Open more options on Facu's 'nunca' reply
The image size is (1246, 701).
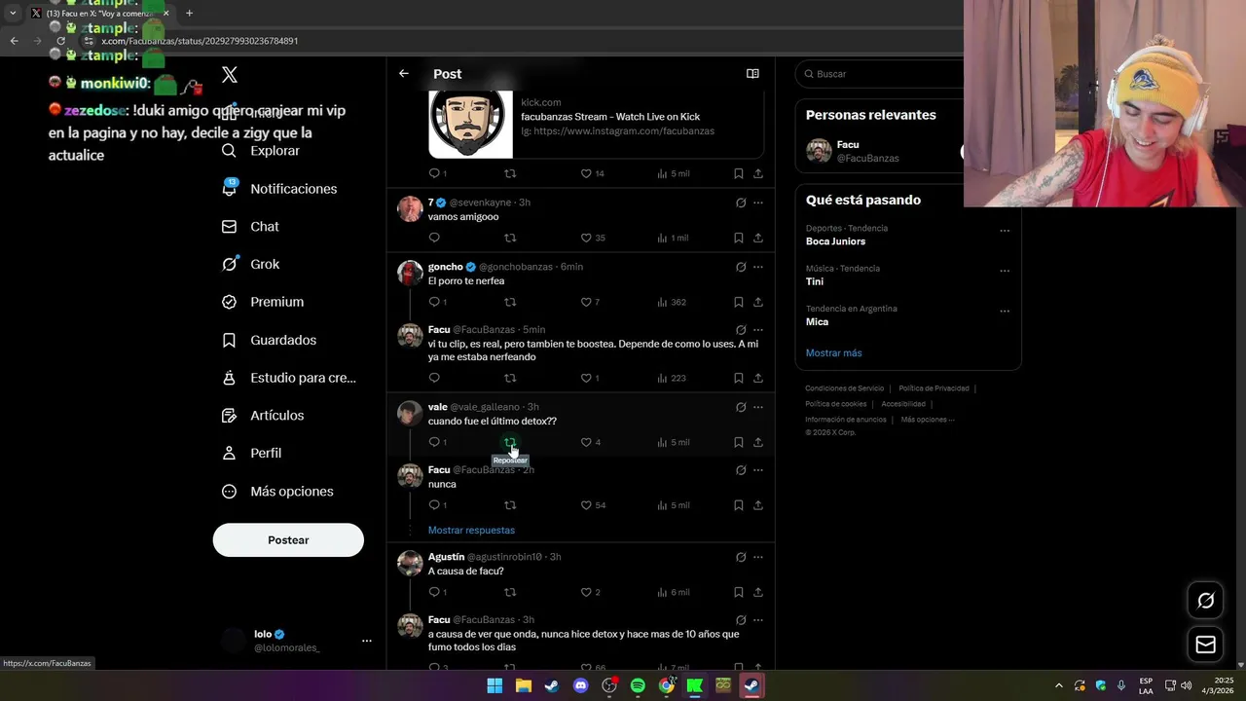(758, 470)
